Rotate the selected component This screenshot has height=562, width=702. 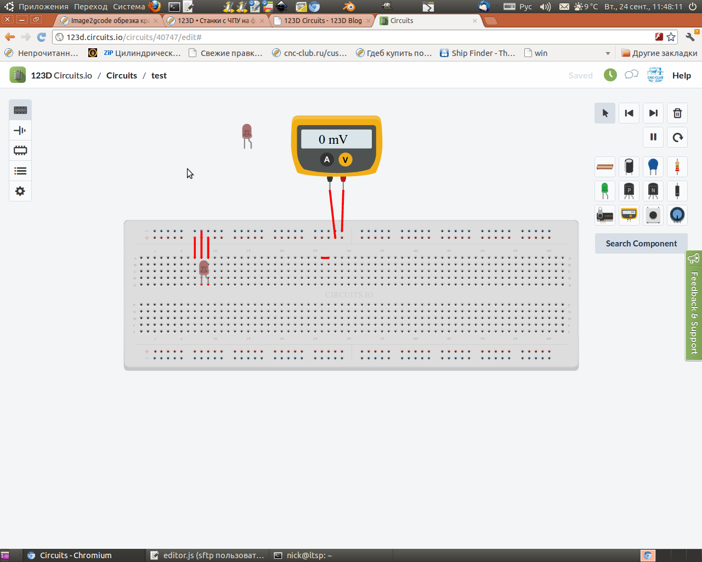click(677, 137)
